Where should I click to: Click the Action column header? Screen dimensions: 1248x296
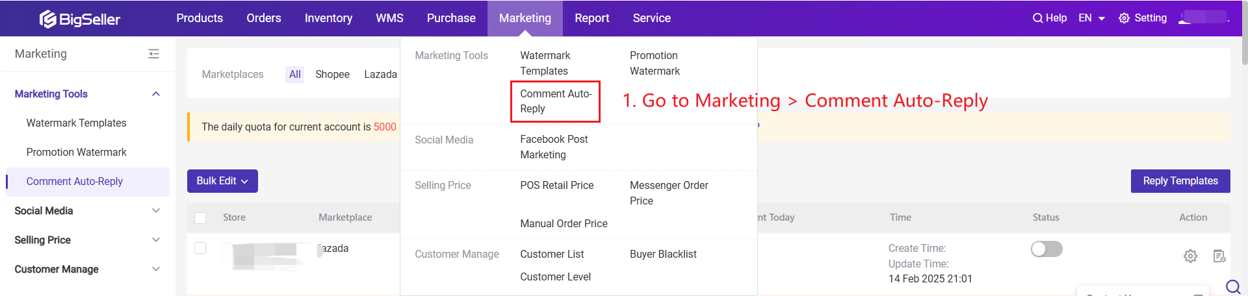pyautogui.click(x=1193, y=218)
